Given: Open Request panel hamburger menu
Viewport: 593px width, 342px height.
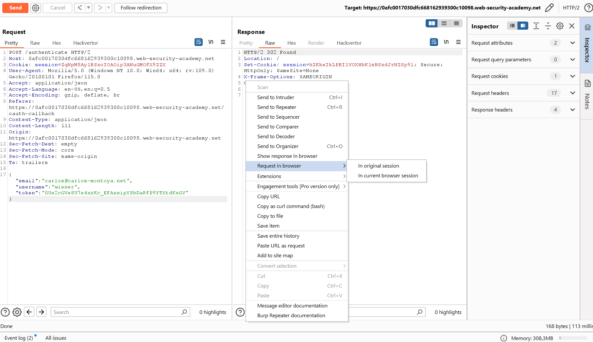Looking at the screenshot, I should pos(223,42).
